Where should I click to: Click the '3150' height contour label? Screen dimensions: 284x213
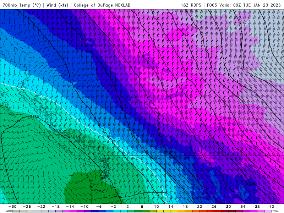(34, 117)
